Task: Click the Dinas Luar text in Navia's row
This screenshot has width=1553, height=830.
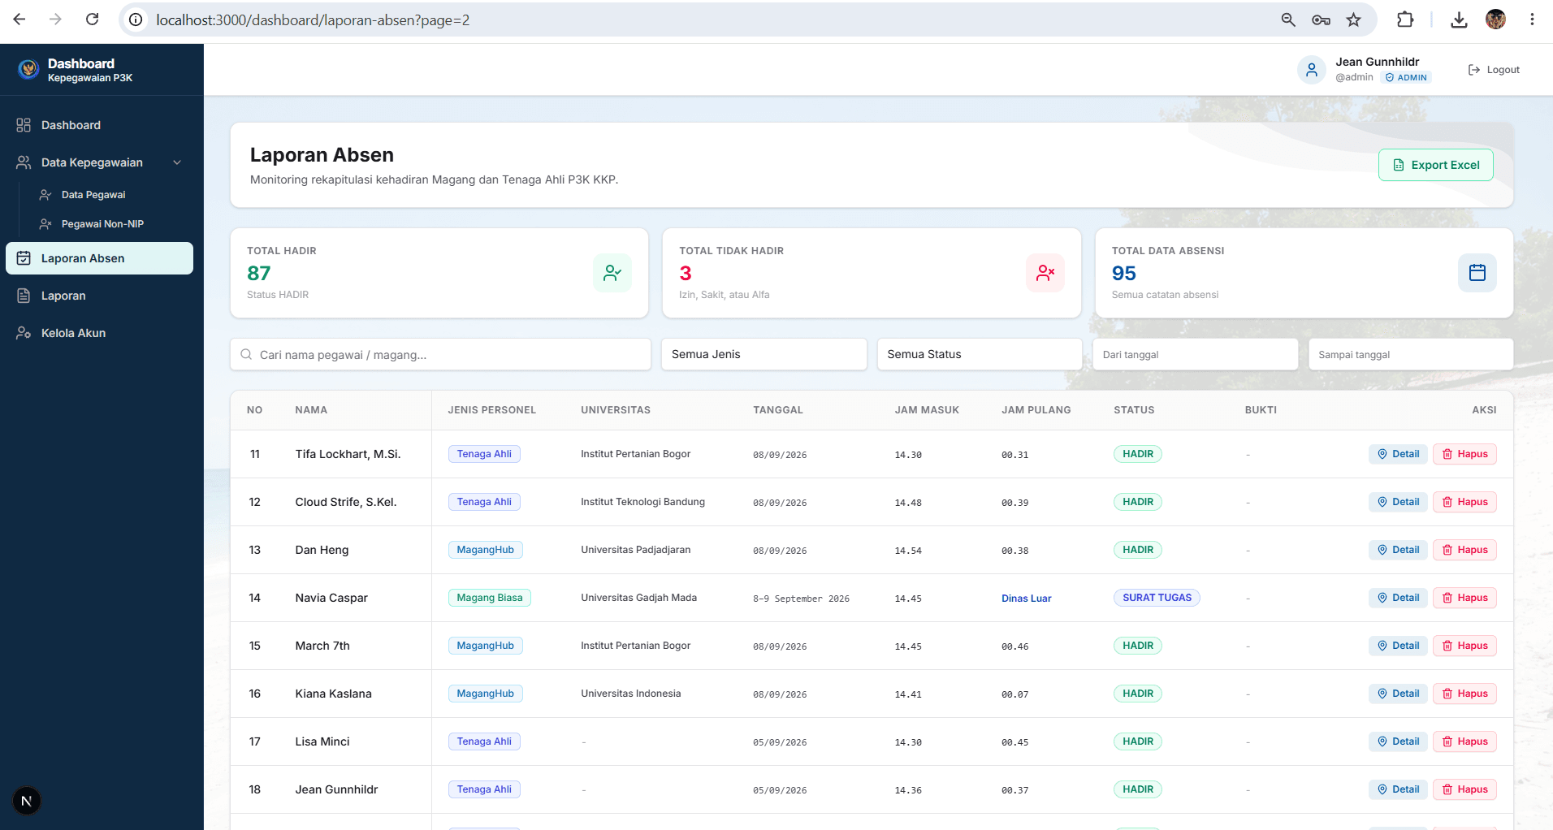Action: coord(1026,599)
